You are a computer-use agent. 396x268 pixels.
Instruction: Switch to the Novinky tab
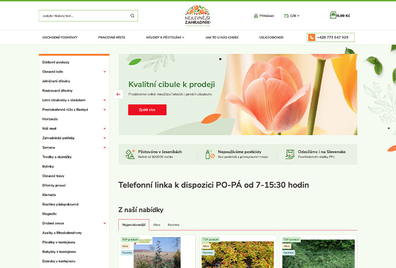[173, 225]
